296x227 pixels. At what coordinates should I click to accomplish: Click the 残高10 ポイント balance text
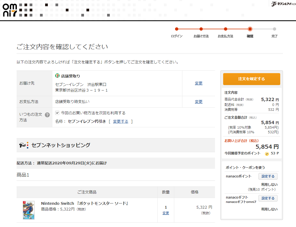point(262,190)
